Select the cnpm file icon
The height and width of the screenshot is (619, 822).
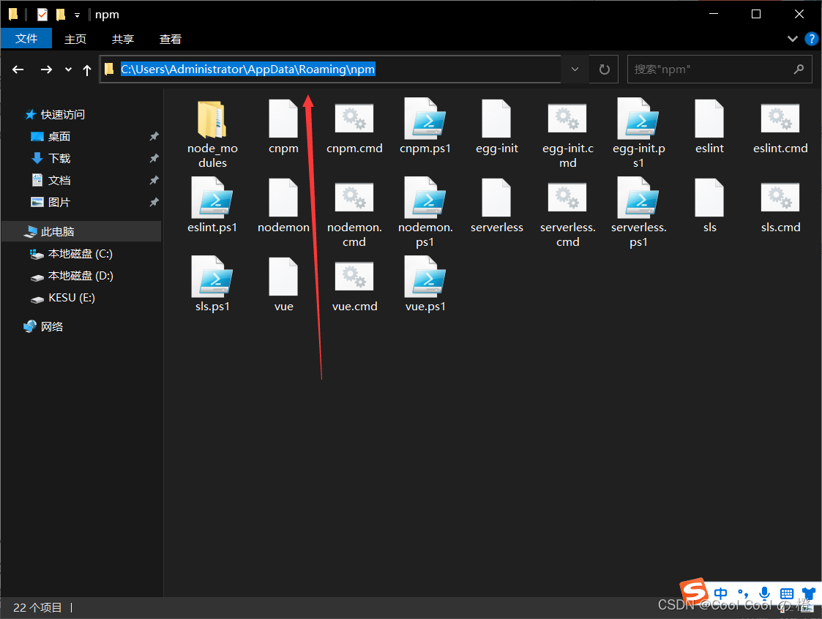click(283, 119)
